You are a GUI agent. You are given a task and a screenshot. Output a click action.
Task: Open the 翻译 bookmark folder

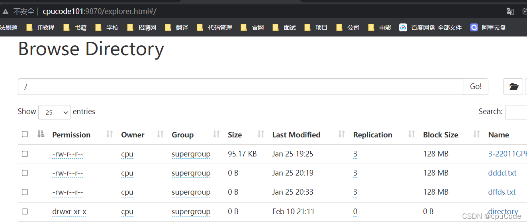pyautogui.click(x=177, y=27)
